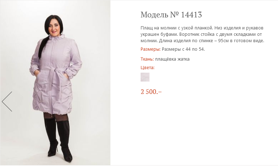The height and width of the screenshot is (168, 278).
Task: Open the product photo of the lilac coat
Action: pos(55,83)
